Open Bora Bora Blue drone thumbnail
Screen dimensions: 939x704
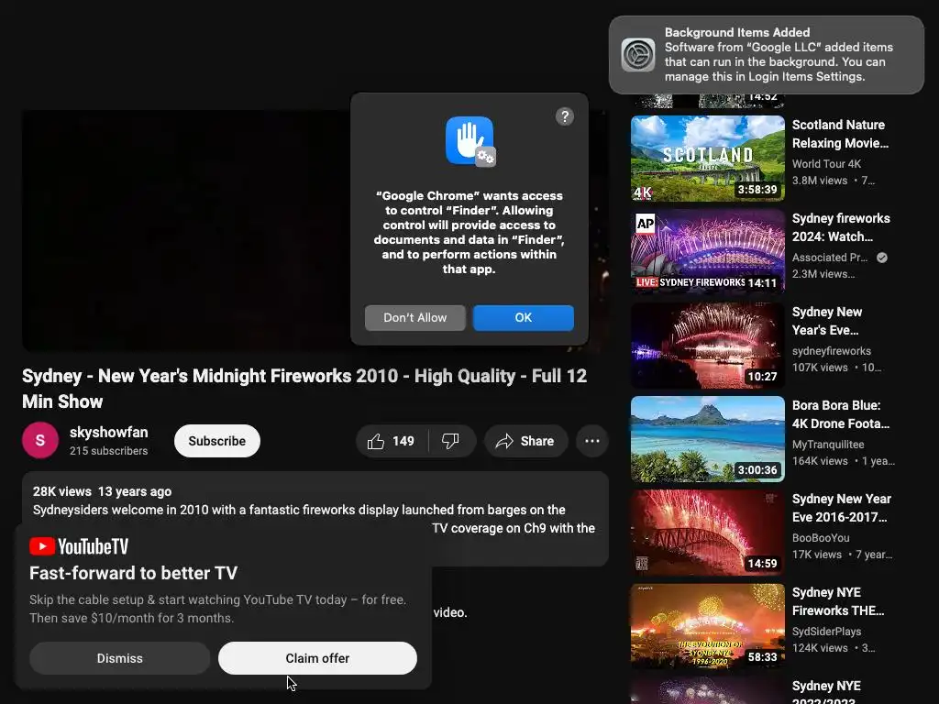pos(707,439)
